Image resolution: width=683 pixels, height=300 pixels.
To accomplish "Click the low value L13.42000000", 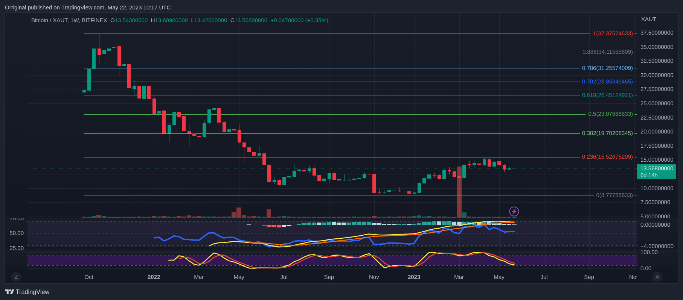I will click(x=209, y=20).
